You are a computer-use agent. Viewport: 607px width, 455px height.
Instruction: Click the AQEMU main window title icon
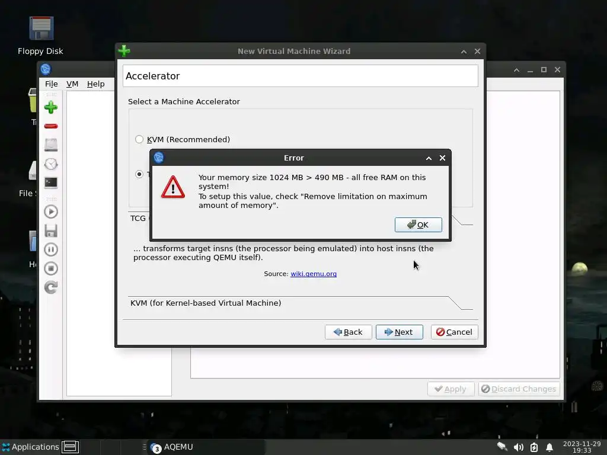(46, 69)
